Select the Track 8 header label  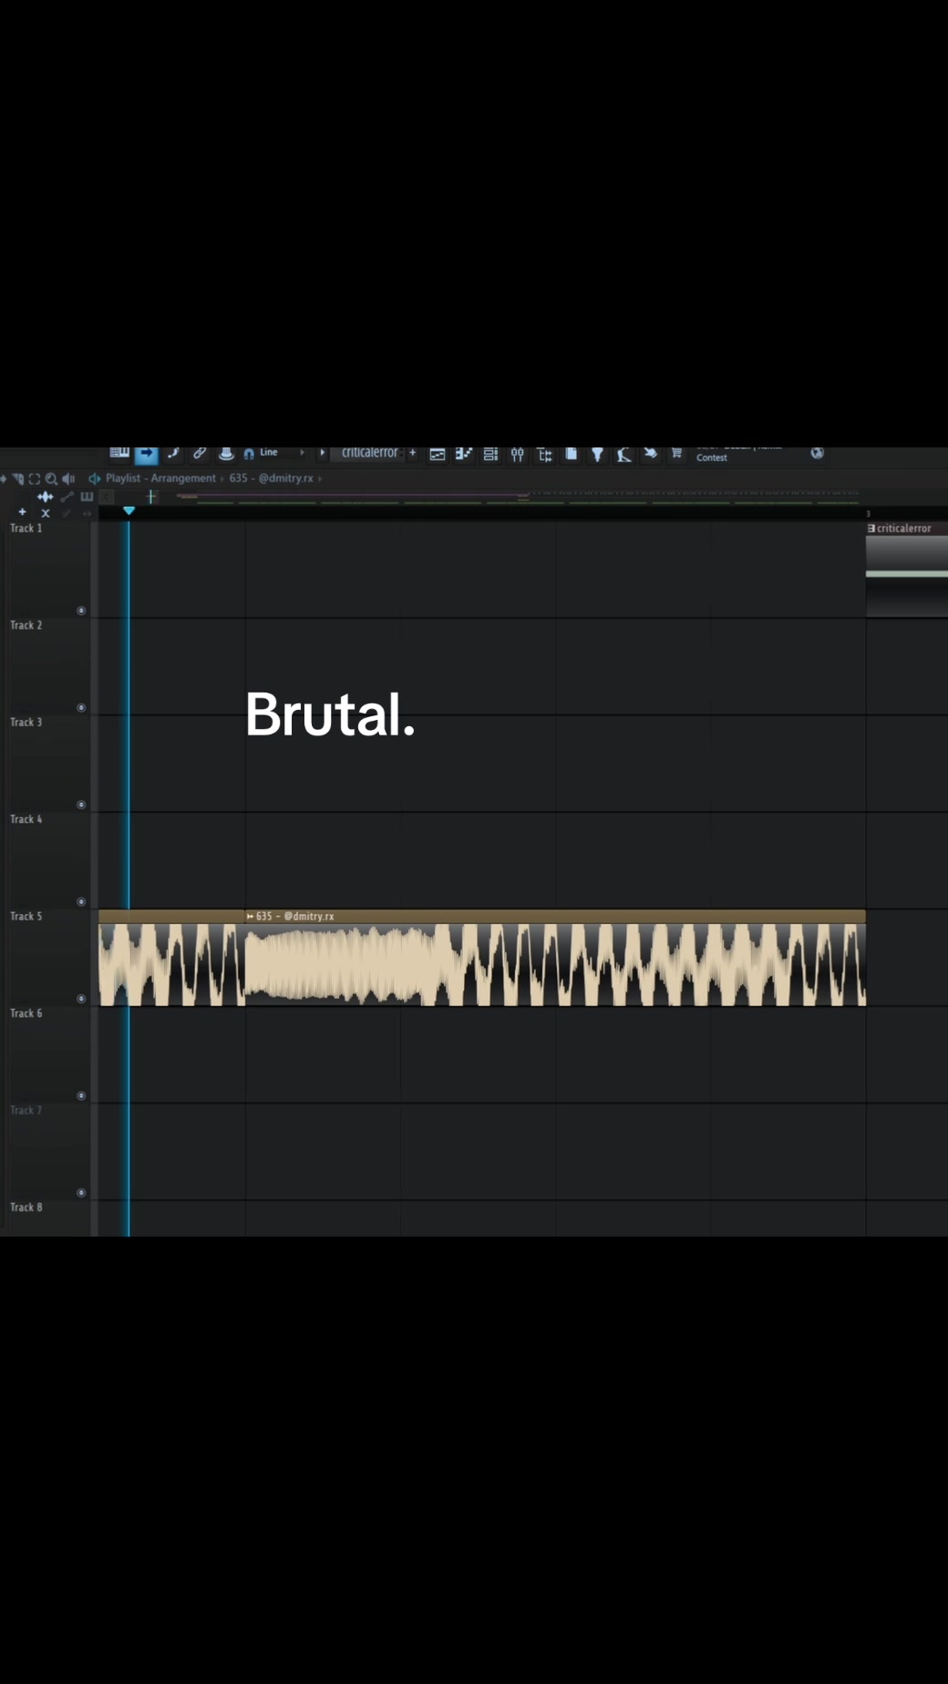coord(26,1207)
